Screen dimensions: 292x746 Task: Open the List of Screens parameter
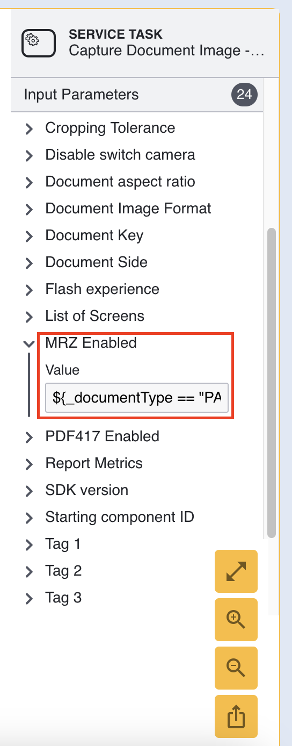tap(95, 316)
